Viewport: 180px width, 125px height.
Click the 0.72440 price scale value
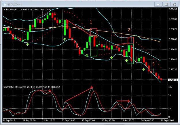pos(173,59)
